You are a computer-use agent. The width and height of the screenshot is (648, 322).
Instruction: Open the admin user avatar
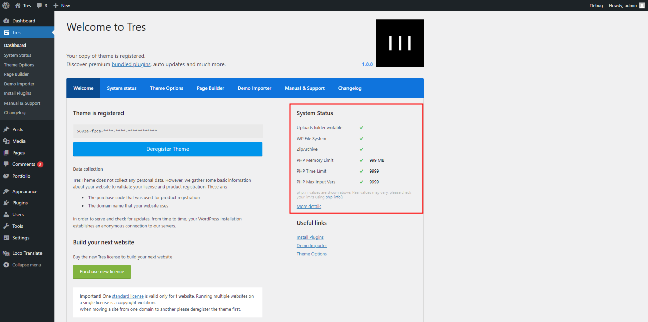(642, 5)
